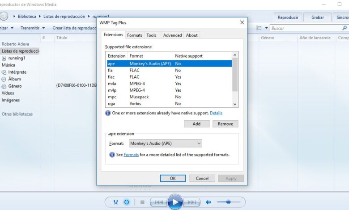Screen dimensions: 349x210
Task: Click the Cancel button
Action: coord(202,178)
